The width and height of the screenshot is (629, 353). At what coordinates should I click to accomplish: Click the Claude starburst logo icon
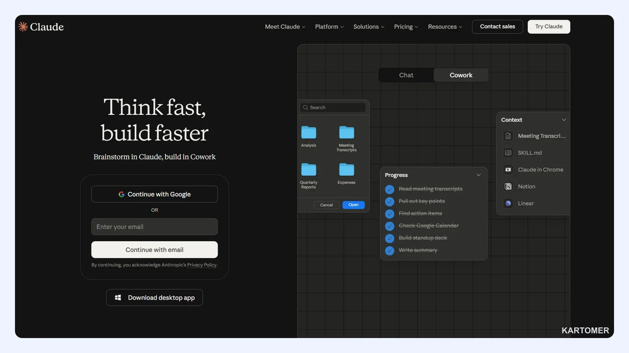tap(23, 26)
